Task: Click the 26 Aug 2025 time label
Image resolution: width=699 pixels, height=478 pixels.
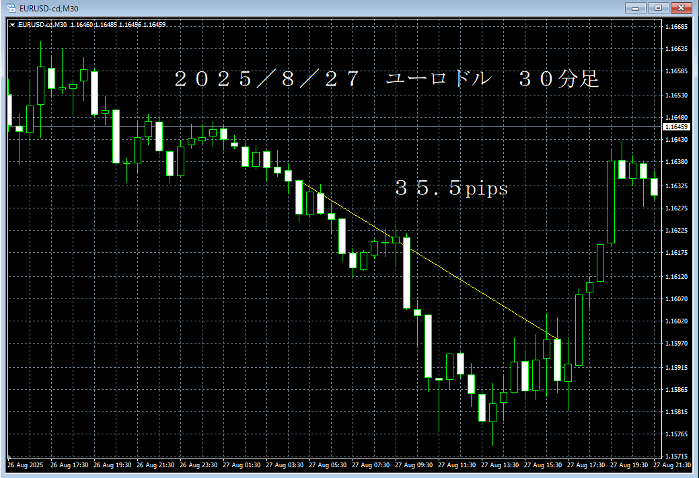Action: [x=25, y=465]
